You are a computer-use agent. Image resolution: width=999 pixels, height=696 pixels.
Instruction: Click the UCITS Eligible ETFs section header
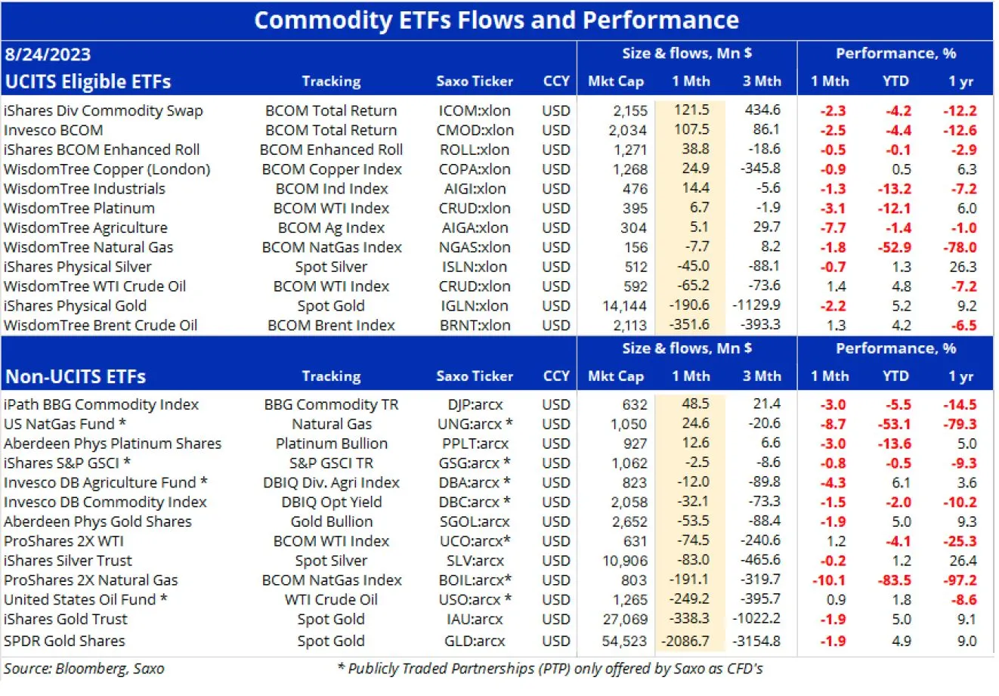point(88,82)
